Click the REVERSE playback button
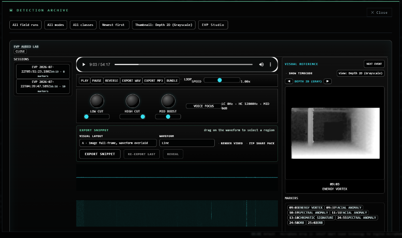The height and width of the screenshot is (238, 402). pos(111,81)
